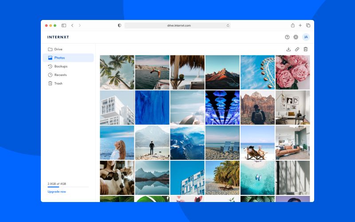Click the drive.internxt.com address bar
This screenshot has width=355, height=222.
(177, 26)
